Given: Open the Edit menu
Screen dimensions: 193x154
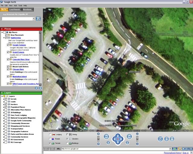Looking at the screenshot, I should pyautogui.click(x=6, y=5).
